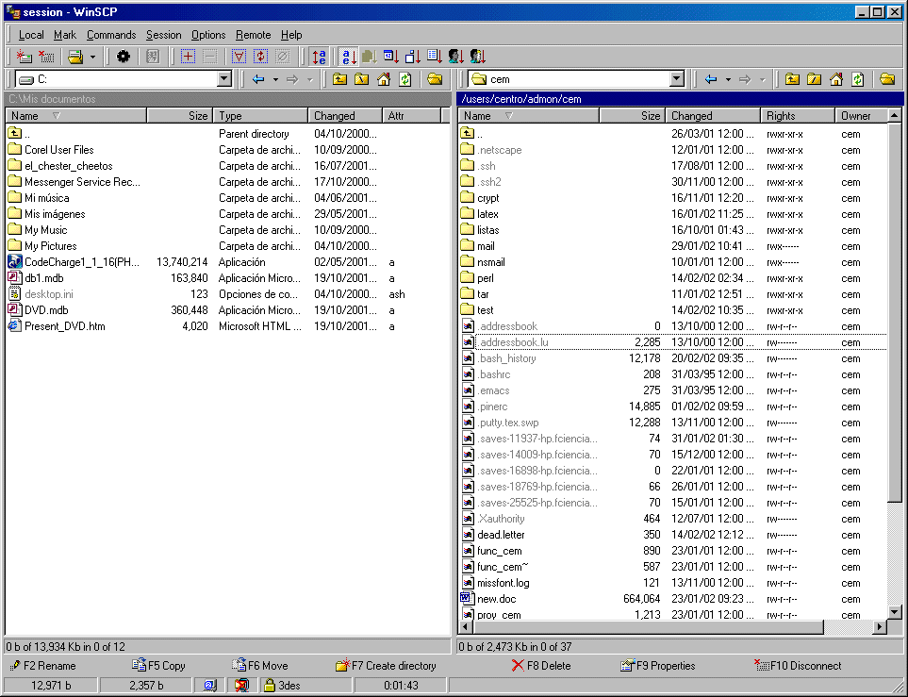The height and width of the screenshot is (697, 908).
Task: Click the Close session toolbar icon
Action: pos(46,57)
